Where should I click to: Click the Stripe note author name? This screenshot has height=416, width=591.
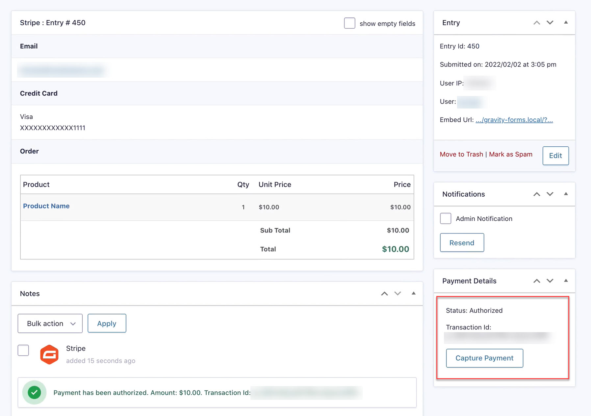(76, 348)
